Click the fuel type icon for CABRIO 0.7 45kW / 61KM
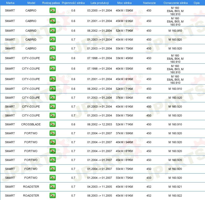The image size is (205, 200). pyautogui.click(x=52, y=40)
